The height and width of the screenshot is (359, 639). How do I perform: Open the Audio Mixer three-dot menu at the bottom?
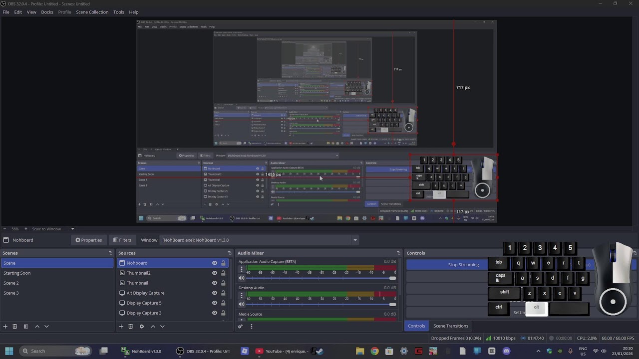pyautogui.click(x=251, y=327)
